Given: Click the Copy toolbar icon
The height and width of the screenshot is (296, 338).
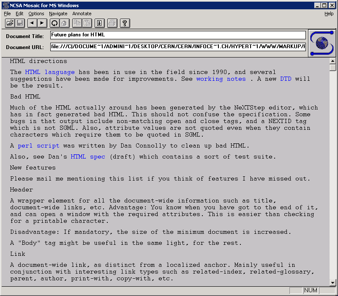Looking at the screenshot, I should coord(77,23).
